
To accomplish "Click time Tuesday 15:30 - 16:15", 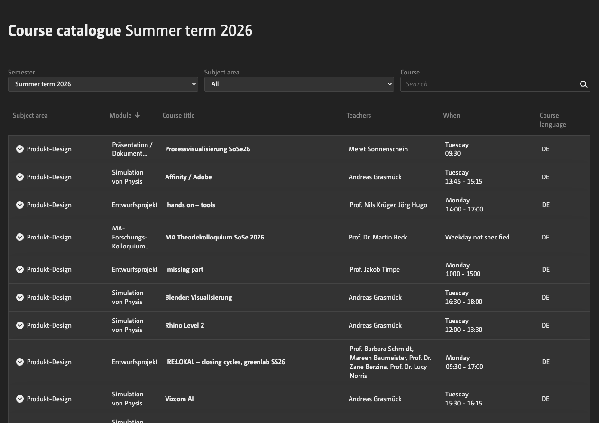I will (464, 399).
